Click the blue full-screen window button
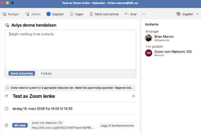The height and width of the screenshot is (134, 201). click(x=13, y=3)
